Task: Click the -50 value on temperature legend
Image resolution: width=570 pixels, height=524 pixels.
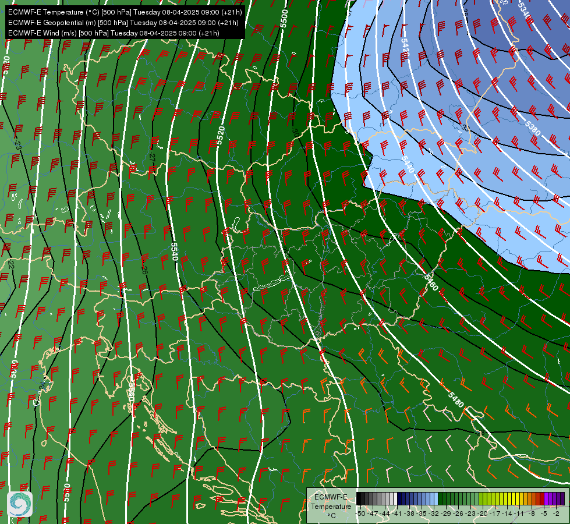Action: point(360,514)
